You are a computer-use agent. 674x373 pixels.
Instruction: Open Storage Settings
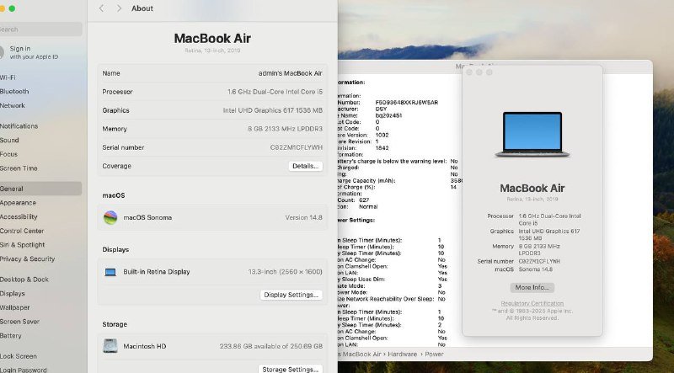click(x=290, y=369)
